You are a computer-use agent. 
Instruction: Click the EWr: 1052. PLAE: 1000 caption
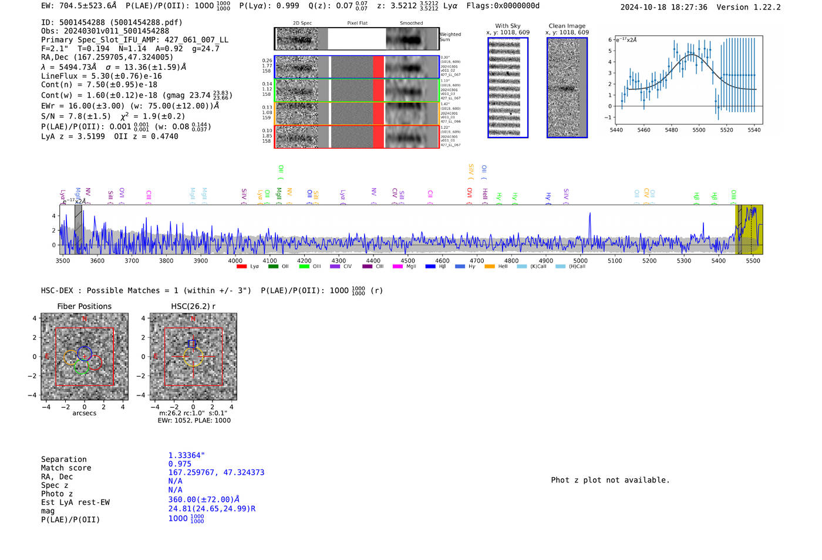(x=194, y=420)
